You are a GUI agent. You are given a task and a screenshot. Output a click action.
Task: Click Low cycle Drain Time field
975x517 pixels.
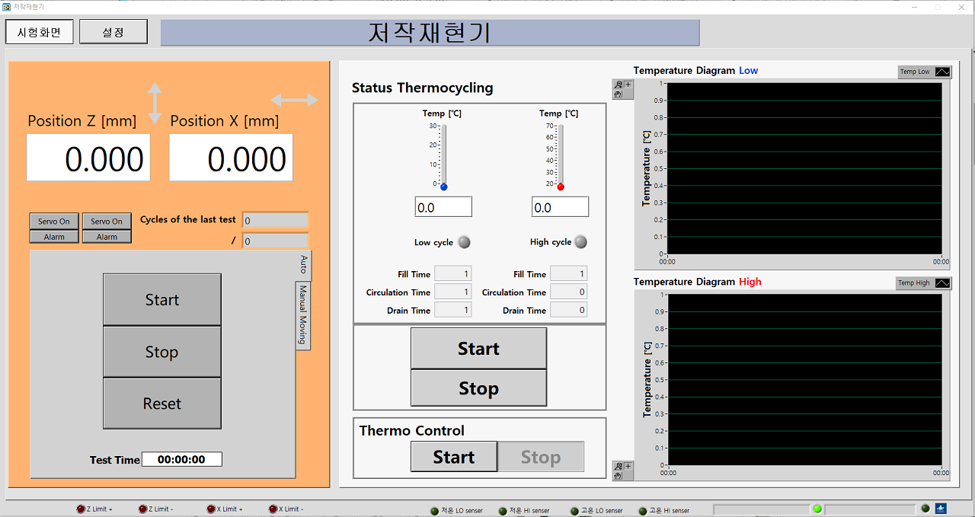click(453, 310)
